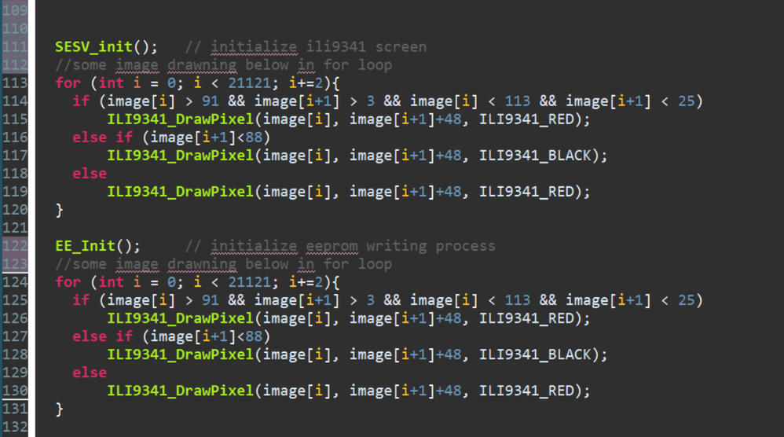Image resolution: width=784 pixels, height=437 pixels.
Task: Click line number 111 in gutter
Action: coord(14,46)
